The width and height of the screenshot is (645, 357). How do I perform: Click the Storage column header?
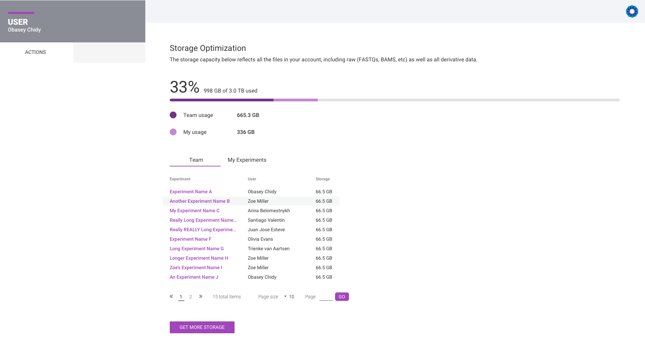tap(322, 179)
